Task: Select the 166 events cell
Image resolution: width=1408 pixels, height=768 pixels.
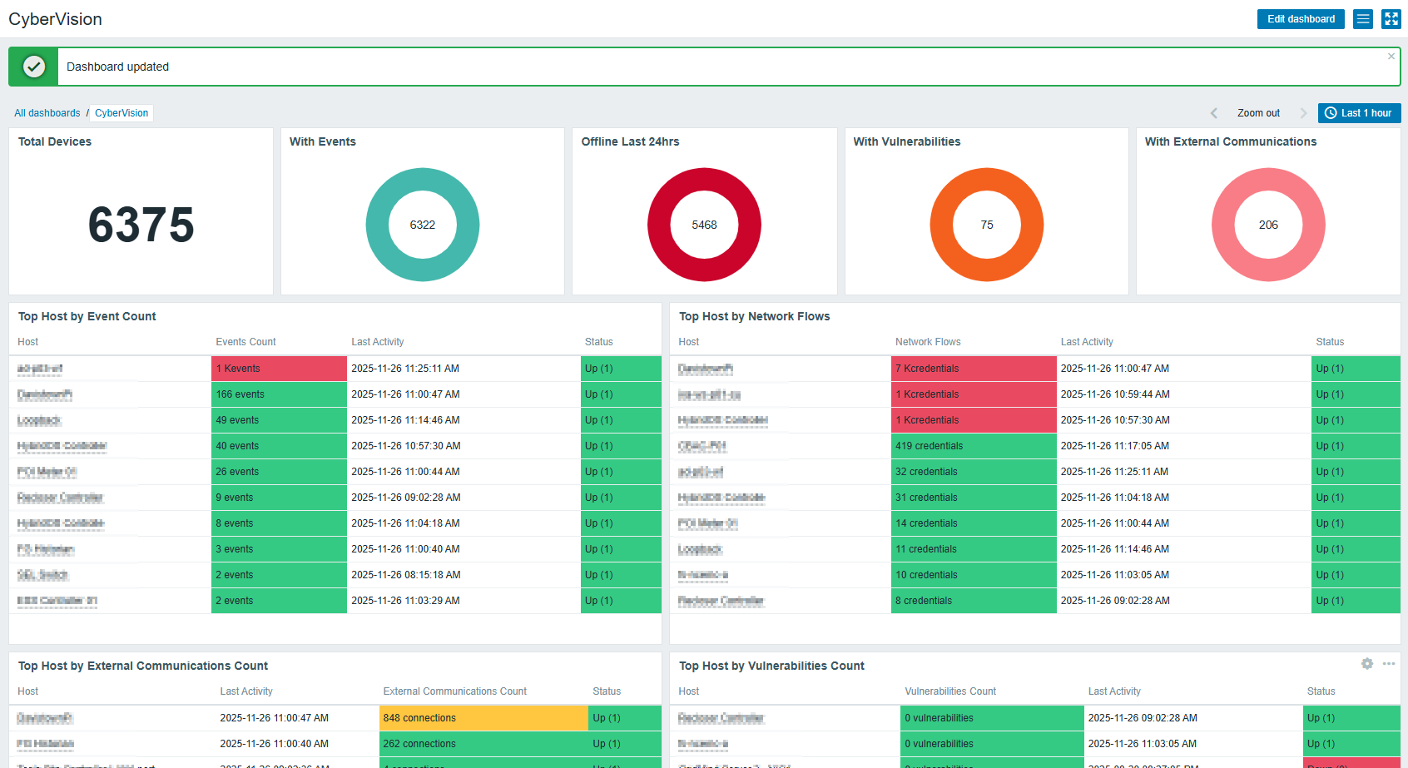Action: [x=279, y=394]
